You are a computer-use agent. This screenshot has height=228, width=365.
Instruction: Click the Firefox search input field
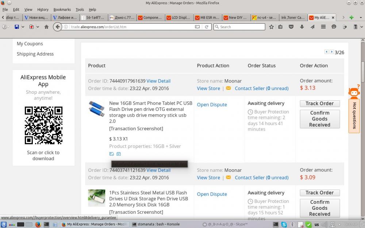(239, 27)
